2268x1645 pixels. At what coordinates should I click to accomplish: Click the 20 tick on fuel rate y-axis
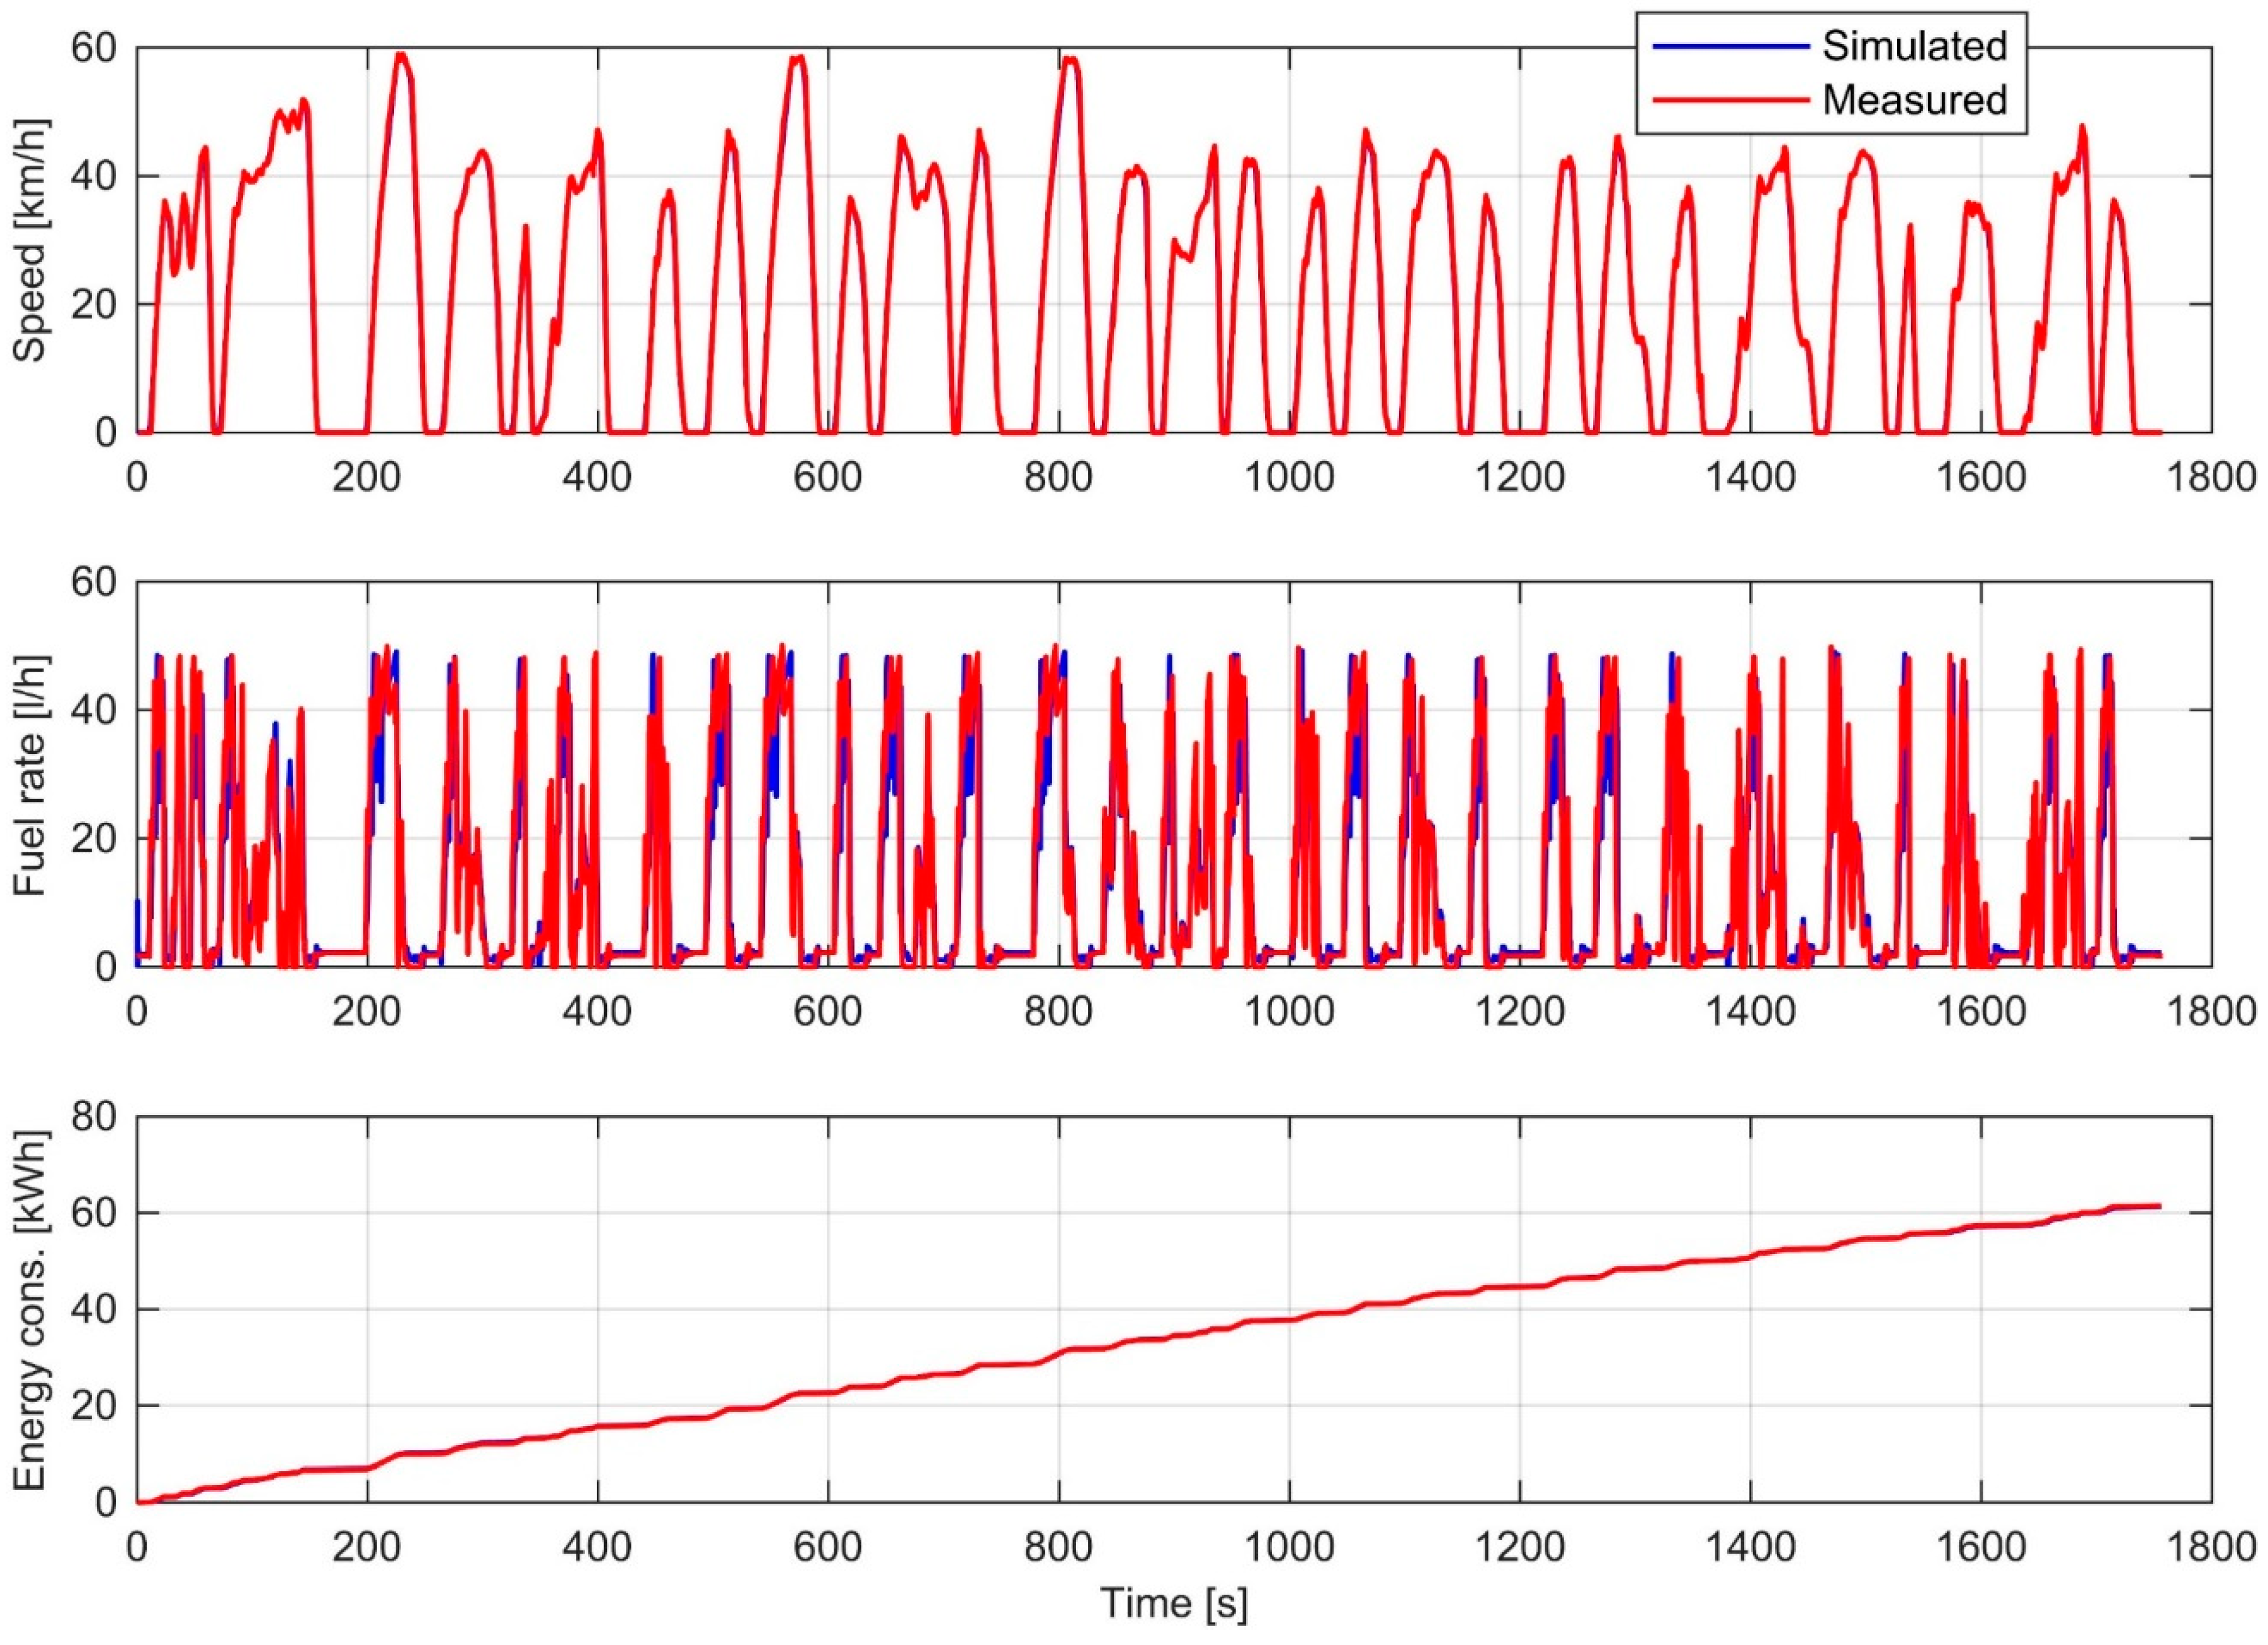[x=94, y=838]
